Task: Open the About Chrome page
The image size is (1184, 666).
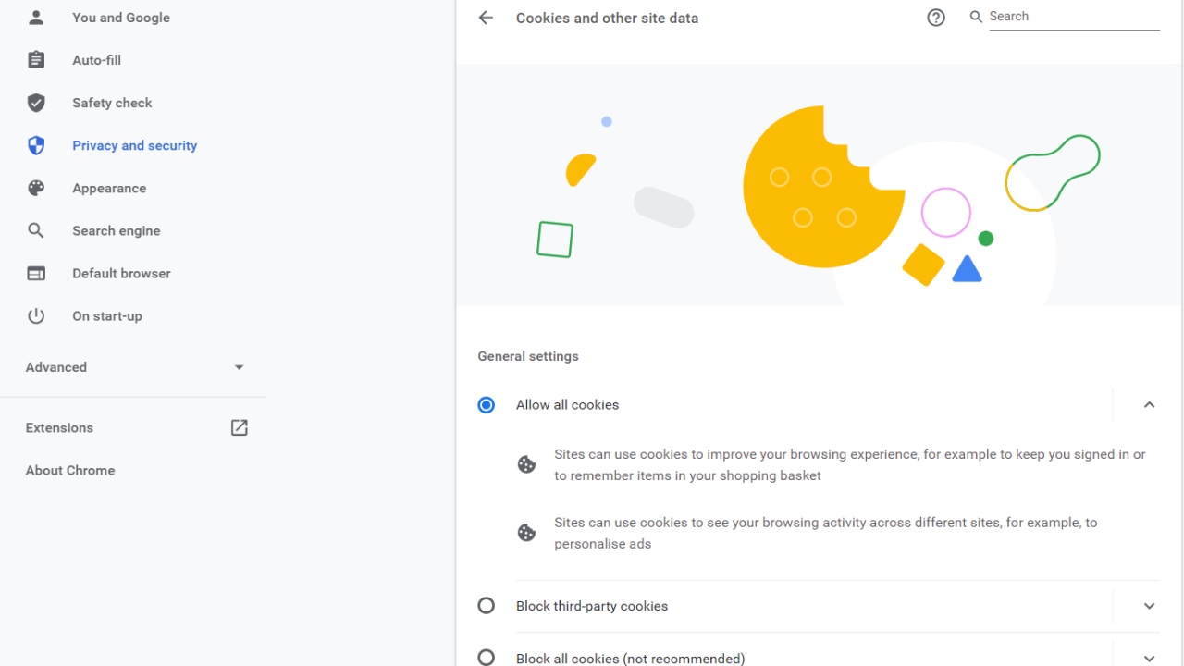Action: click(x=70, y=470)
